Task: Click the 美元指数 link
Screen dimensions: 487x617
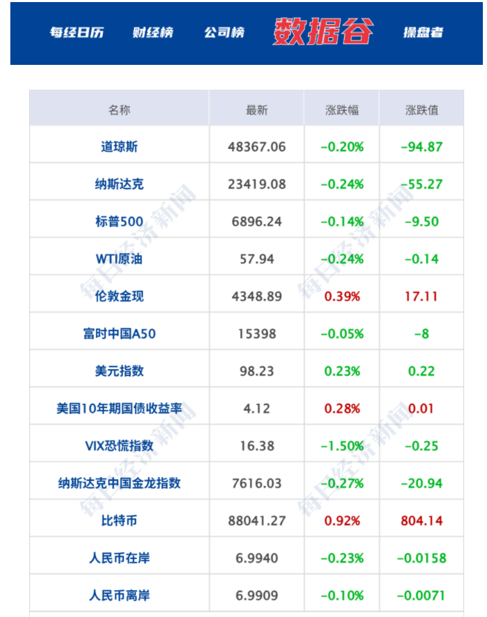Action: click(x=119, y=371)
